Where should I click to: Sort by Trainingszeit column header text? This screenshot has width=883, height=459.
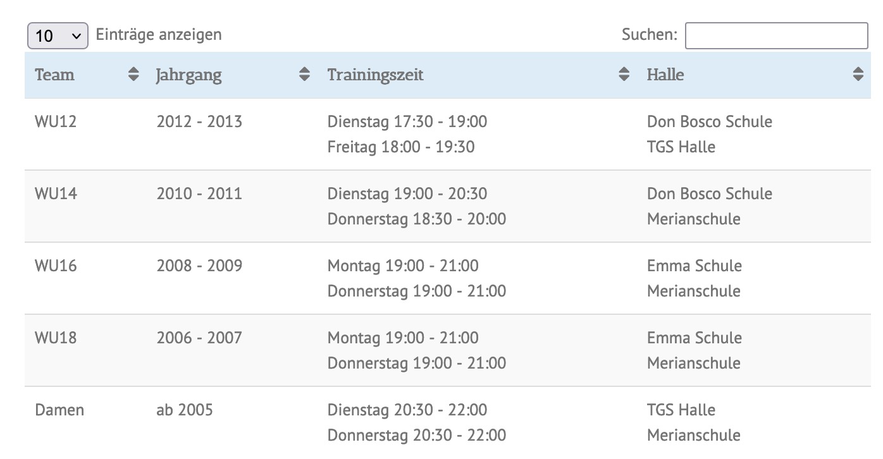coord(375,75)
